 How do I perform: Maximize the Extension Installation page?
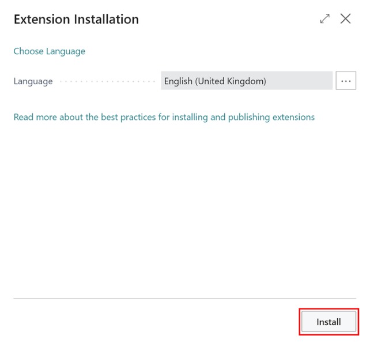(325, 19)
